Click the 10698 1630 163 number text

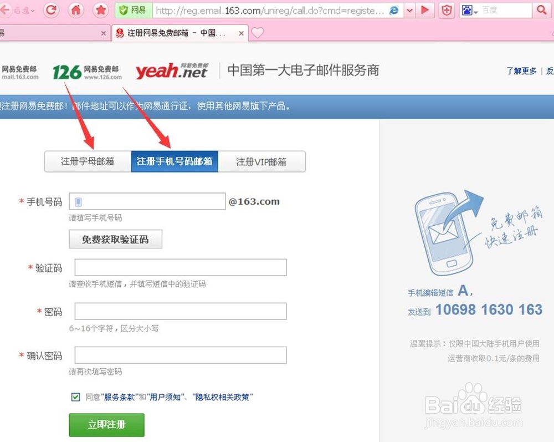(489, 309)
